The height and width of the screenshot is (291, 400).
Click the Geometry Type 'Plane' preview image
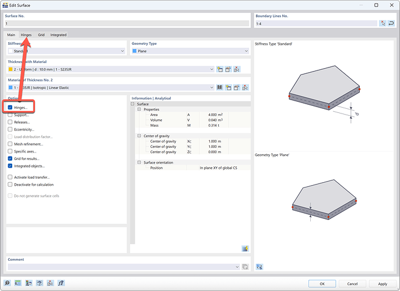[x=324, y=200]
